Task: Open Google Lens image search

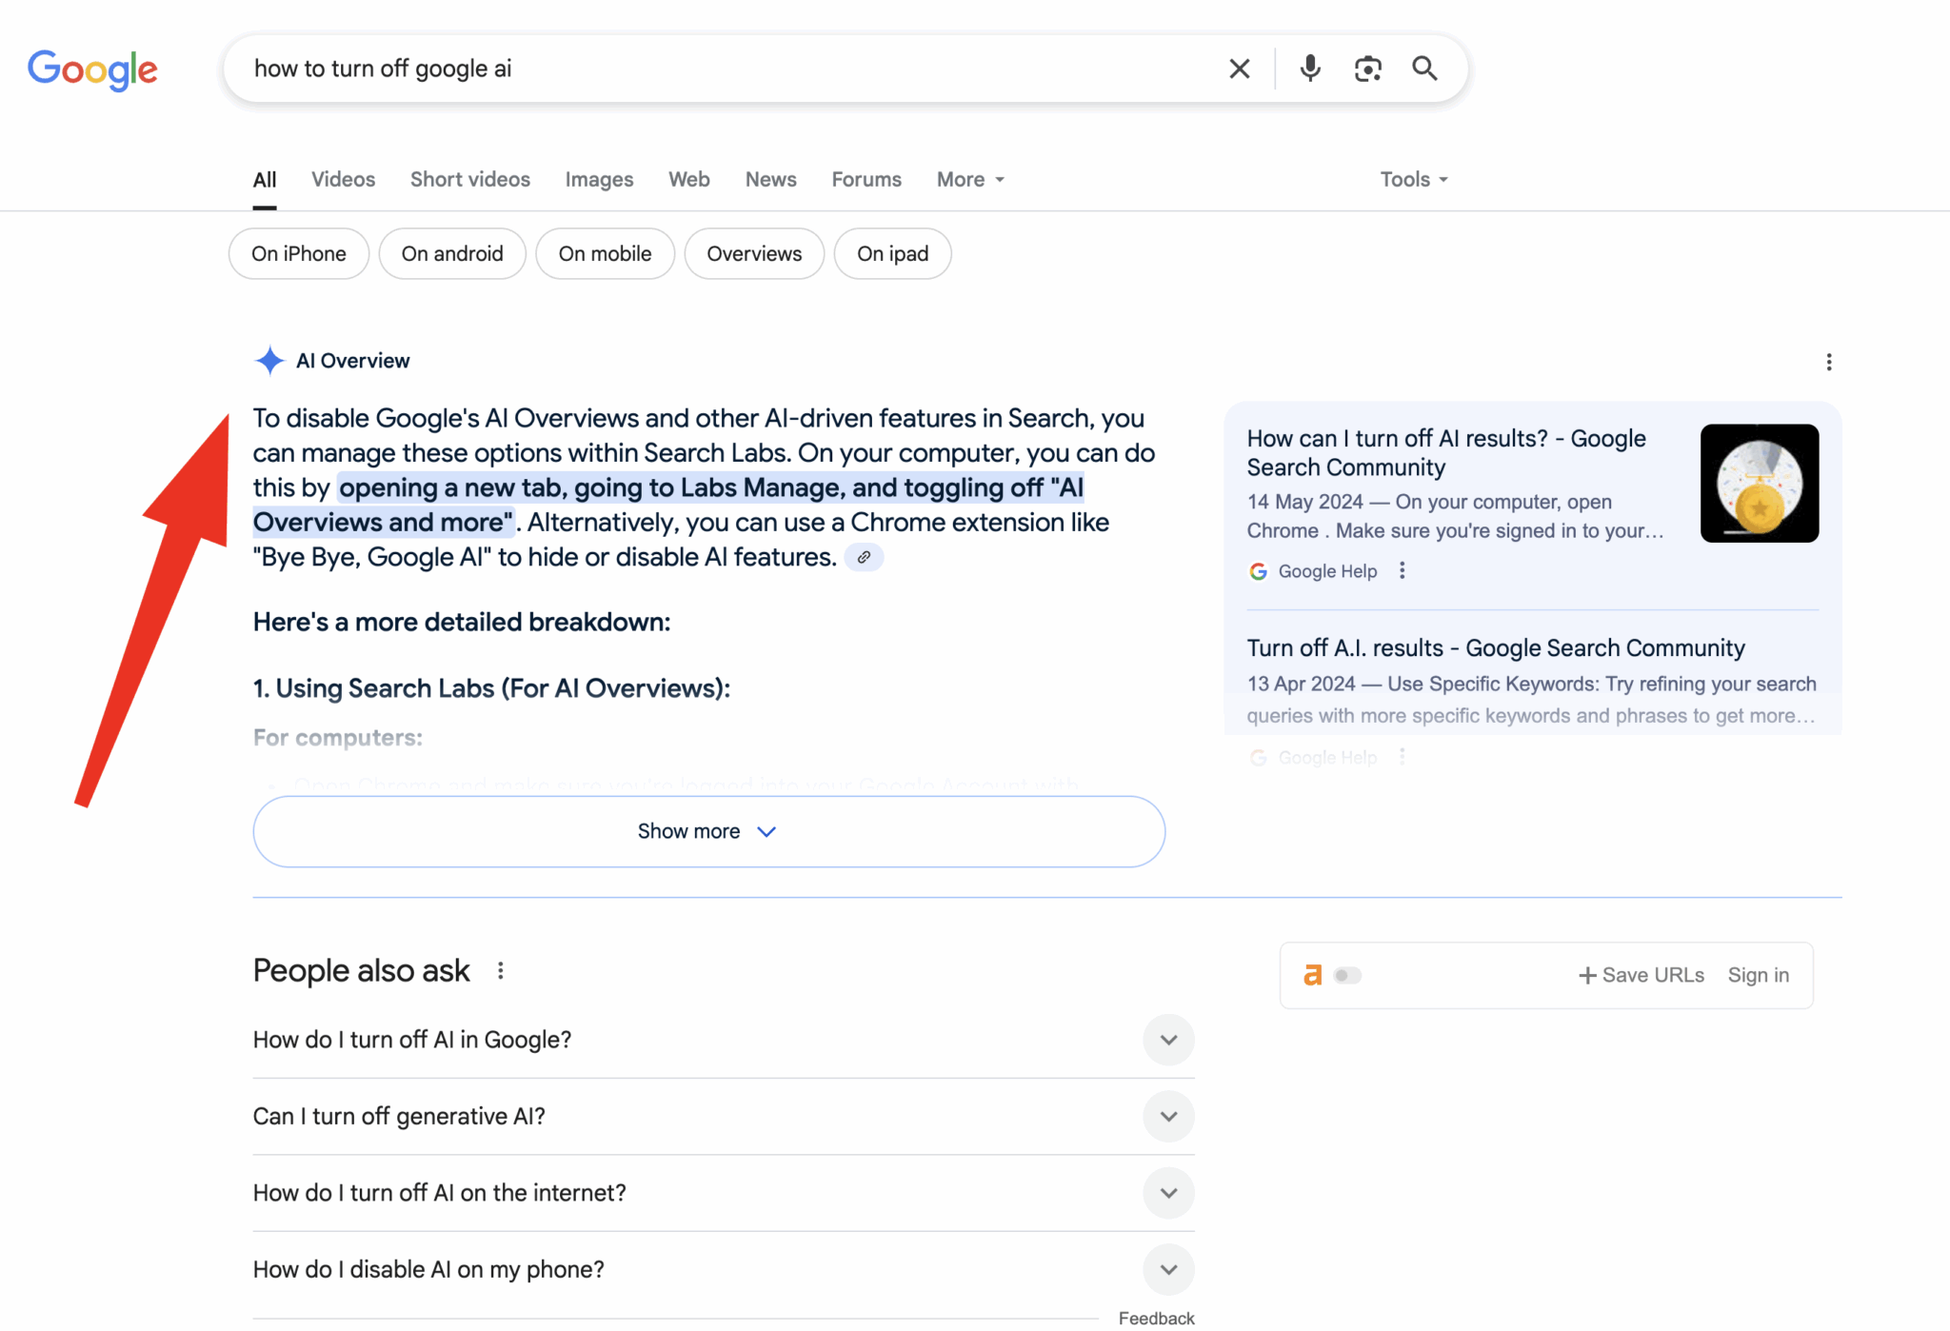Action: [1368, 69]
